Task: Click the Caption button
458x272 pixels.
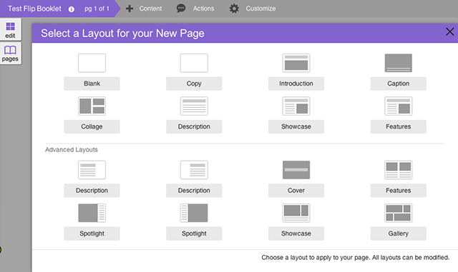Action: point(399,84)
